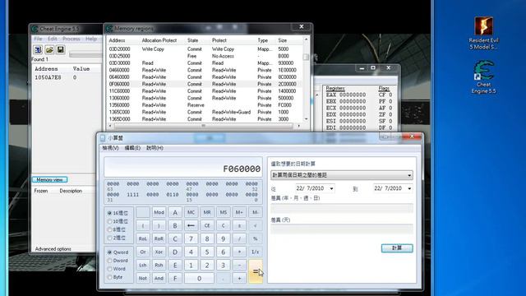This screenshot has width=526, height=296.
Task: Open the 編輯(E) menu in the calculator
Action: coord(132,148)
